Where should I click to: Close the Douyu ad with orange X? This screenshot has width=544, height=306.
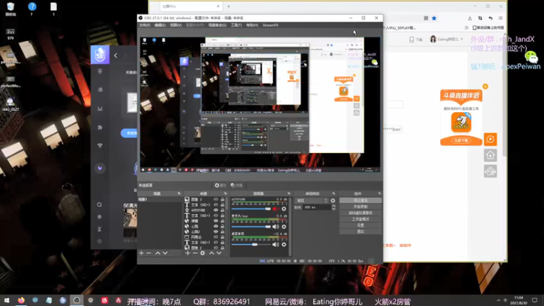pyautogui.click(x=486, y=86)
